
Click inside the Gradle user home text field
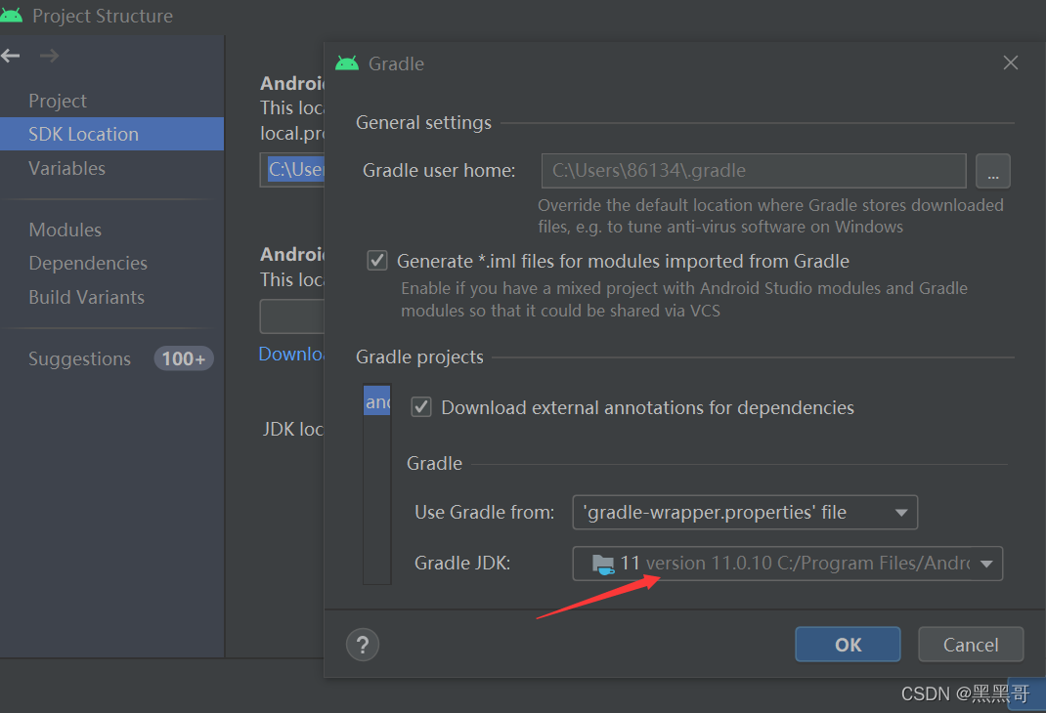[753, 171]
